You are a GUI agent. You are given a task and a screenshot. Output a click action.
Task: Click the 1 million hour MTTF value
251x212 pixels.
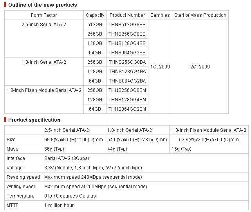click(x=59, y=205)
